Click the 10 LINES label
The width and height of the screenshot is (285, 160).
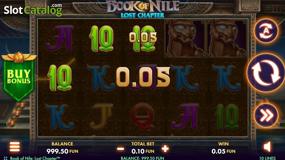click(267, 158)
